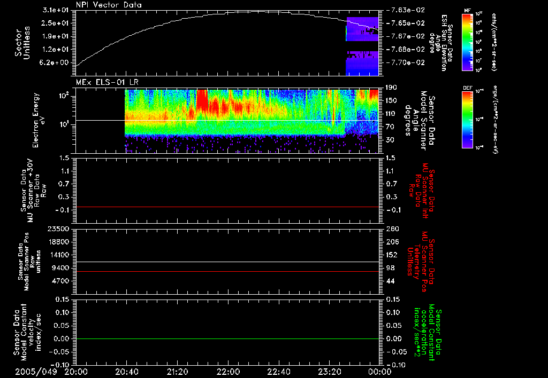Click the 260 telemetry tick label
The image size is (548, 378).
click(x=392, y=229)
